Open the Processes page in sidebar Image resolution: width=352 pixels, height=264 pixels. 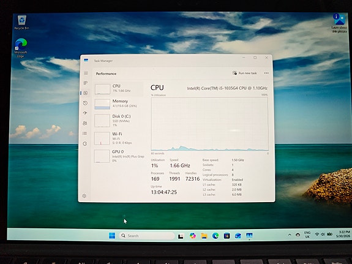coord(86,83)
